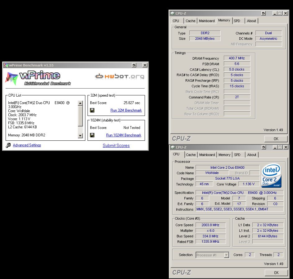Click CAS# Latency value 5.0 clocks

[x=237, y=69]
